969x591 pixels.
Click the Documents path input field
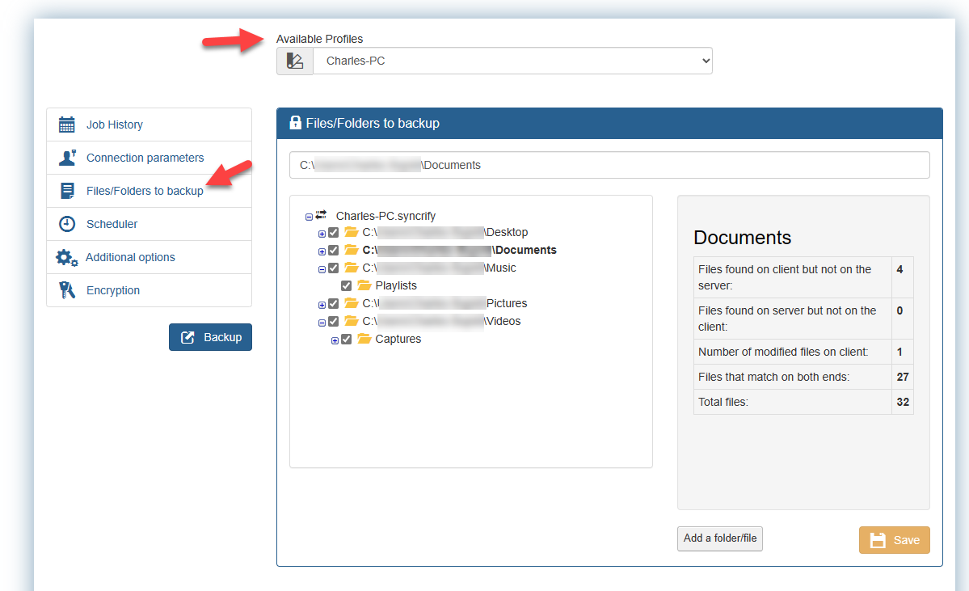[x=609, y=165]
